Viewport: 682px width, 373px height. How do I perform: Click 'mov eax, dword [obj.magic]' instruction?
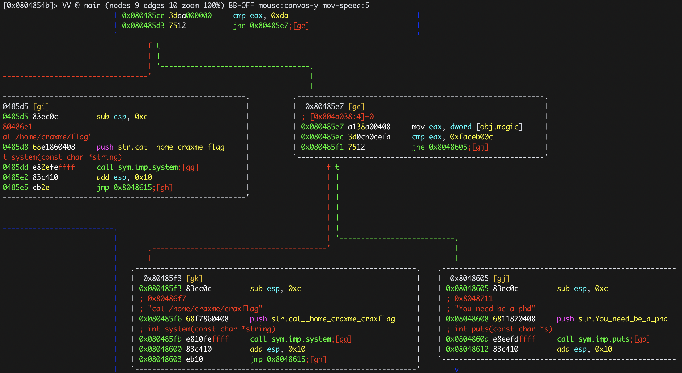click(x=467, y=127)
